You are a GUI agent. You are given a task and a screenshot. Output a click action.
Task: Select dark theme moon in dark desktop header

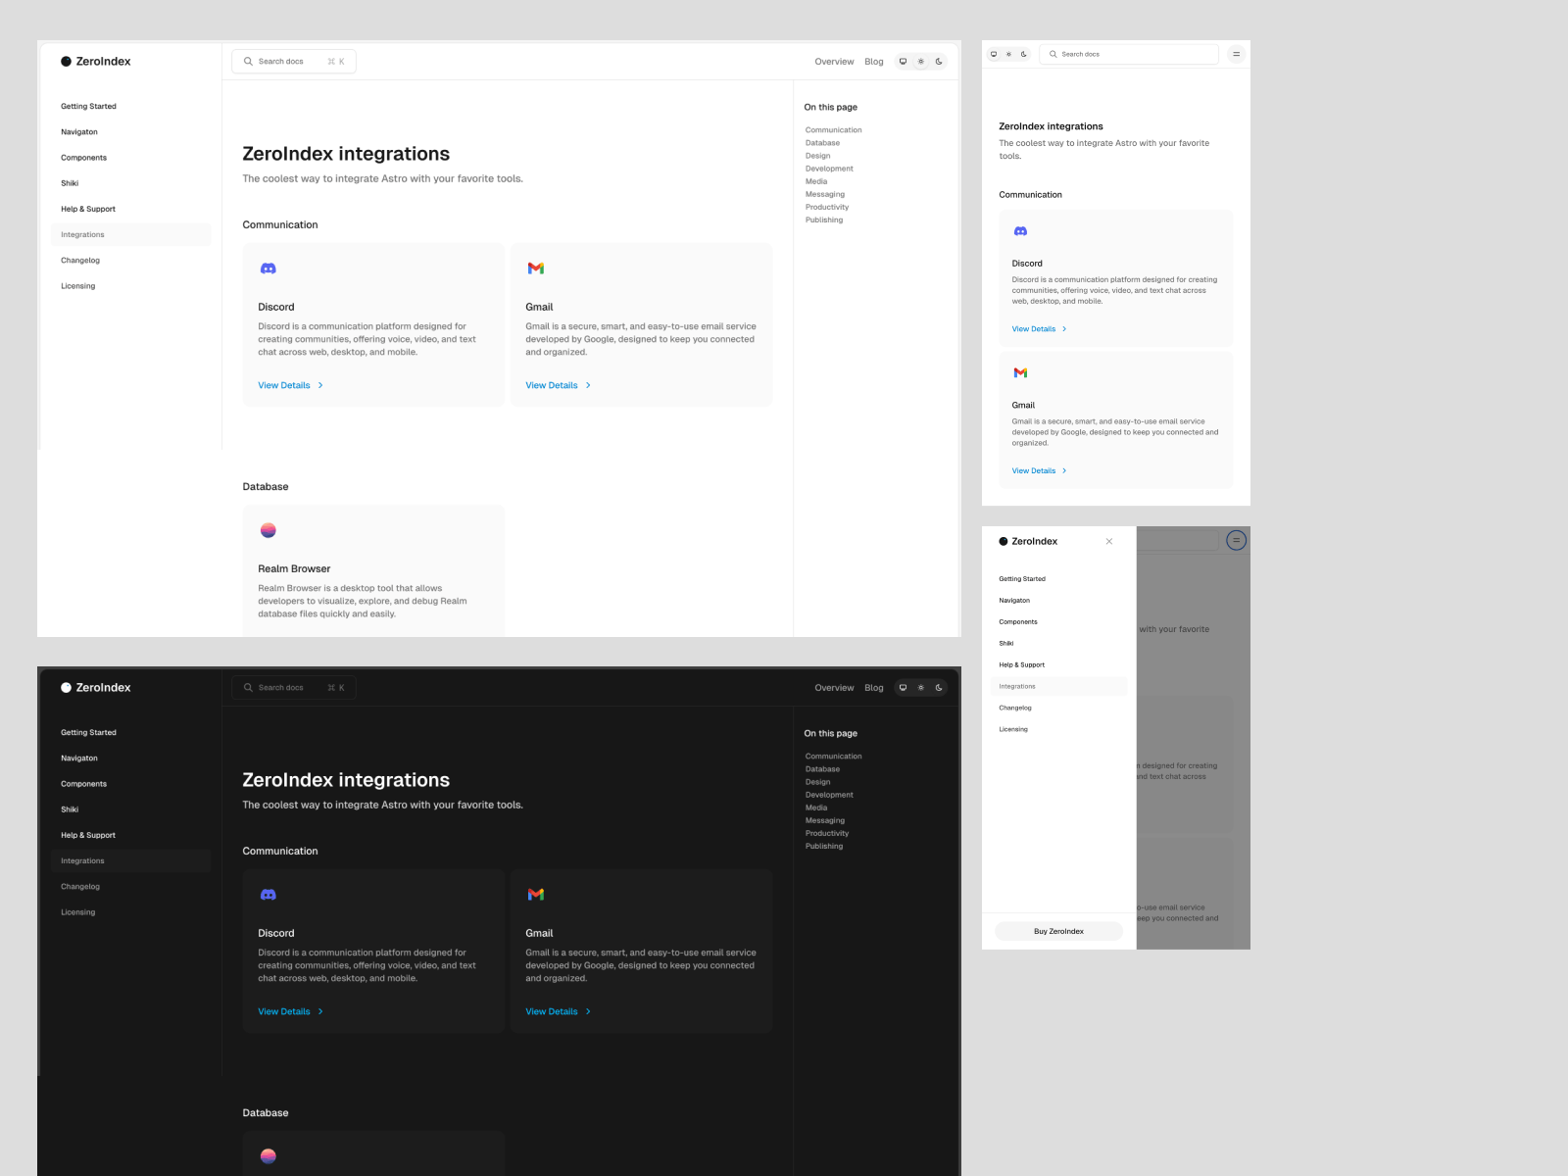(939, 687)
